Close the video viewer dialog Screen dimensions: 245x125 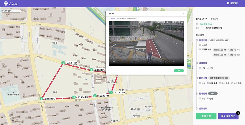click(183, 14)
